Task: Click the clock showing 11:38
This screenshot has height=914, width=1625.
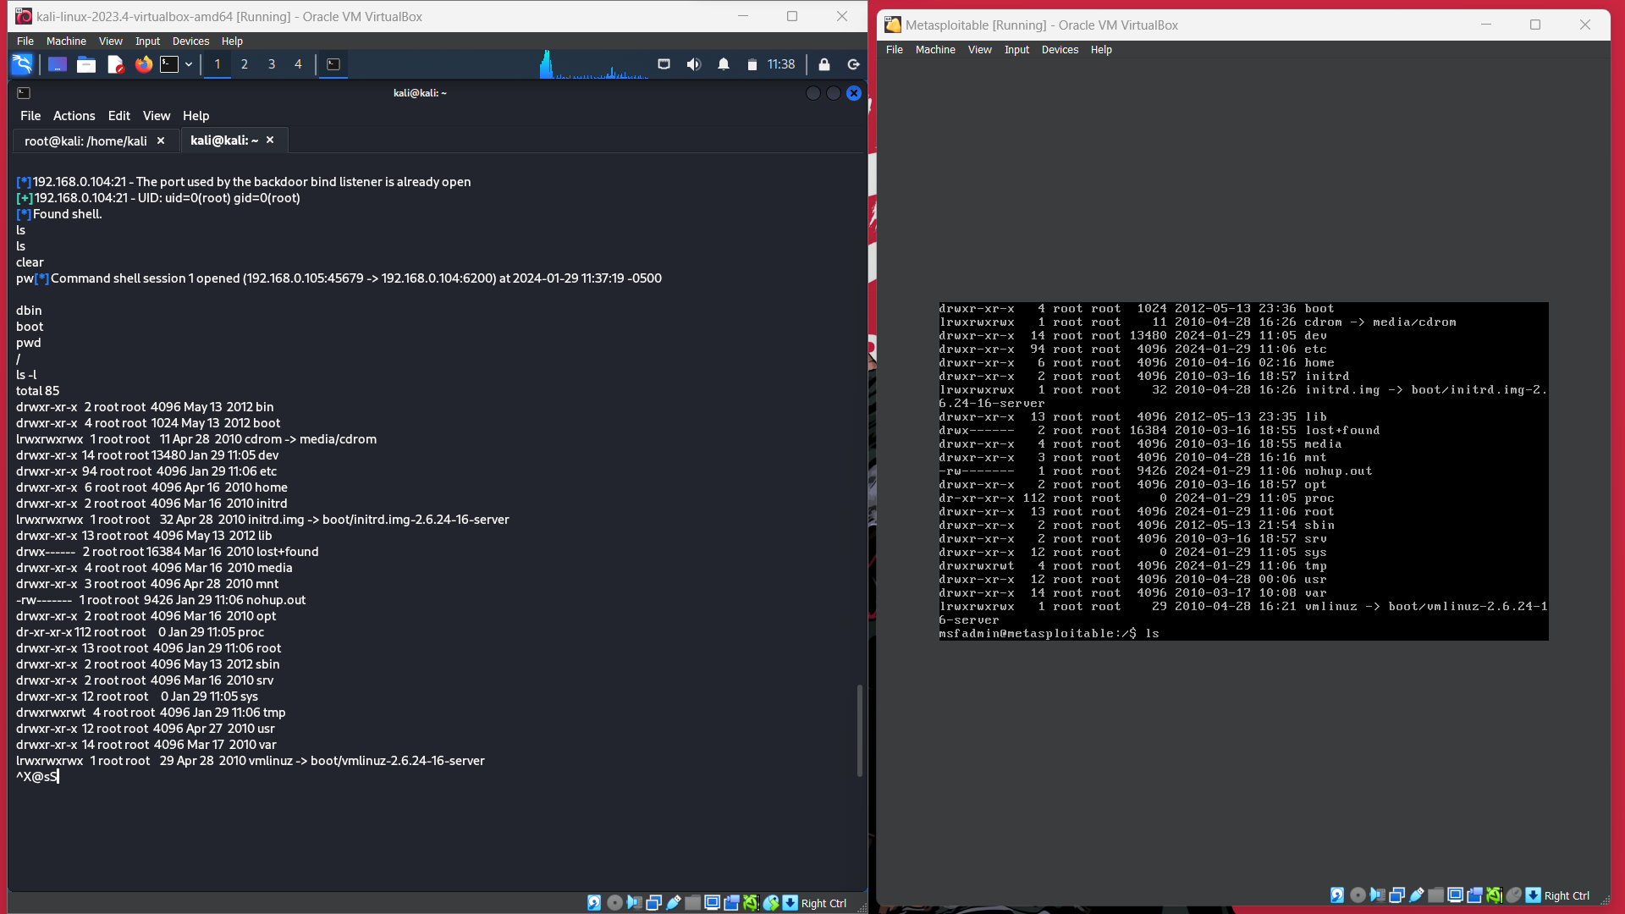Action: pyautogui.click(x=780, y=64)
